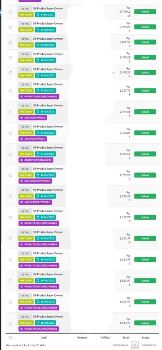
Task: Tick the checkbox for invoice INV 16628
Action: [x=11, y=27]
